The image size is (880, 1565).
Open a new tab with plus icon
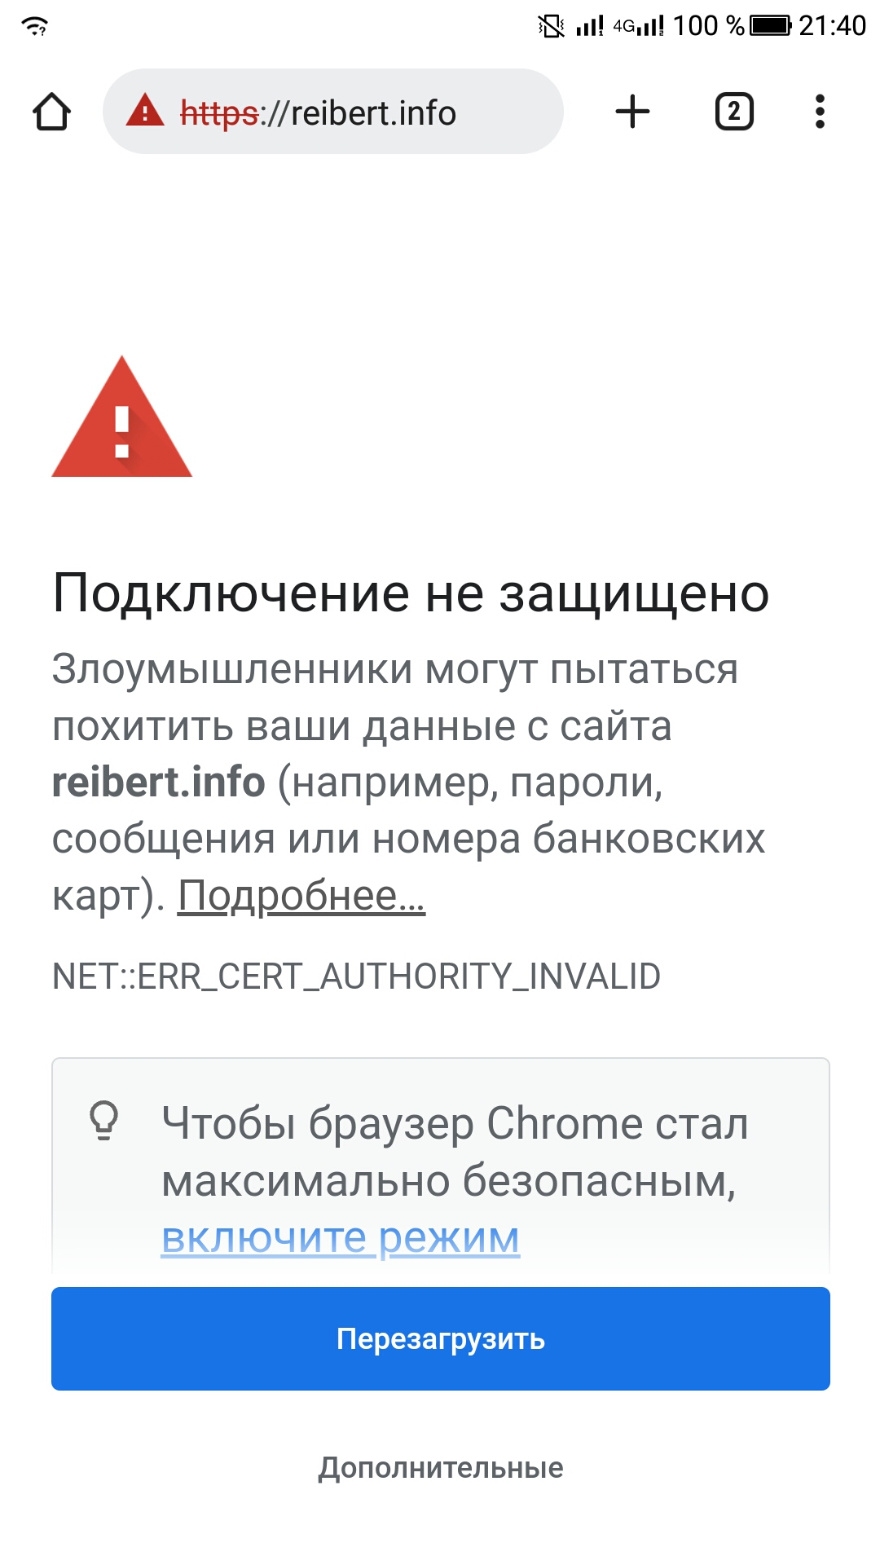pos(632,112)
